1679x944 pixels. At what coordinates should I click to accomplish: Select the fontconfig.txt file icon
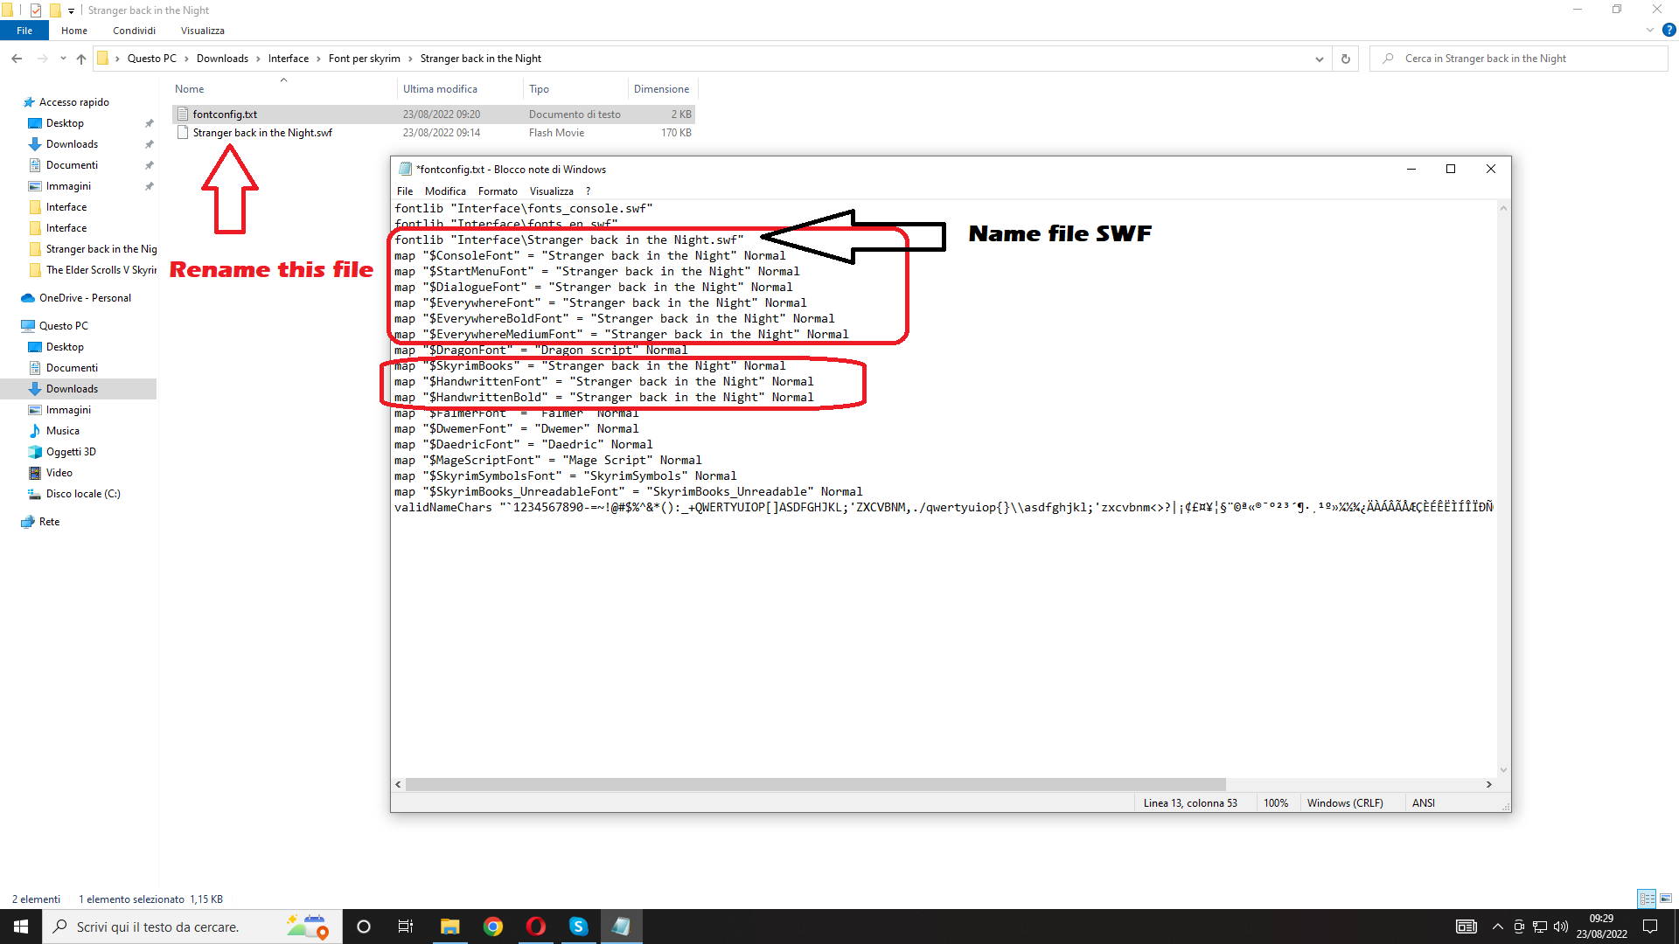[183, 115]
